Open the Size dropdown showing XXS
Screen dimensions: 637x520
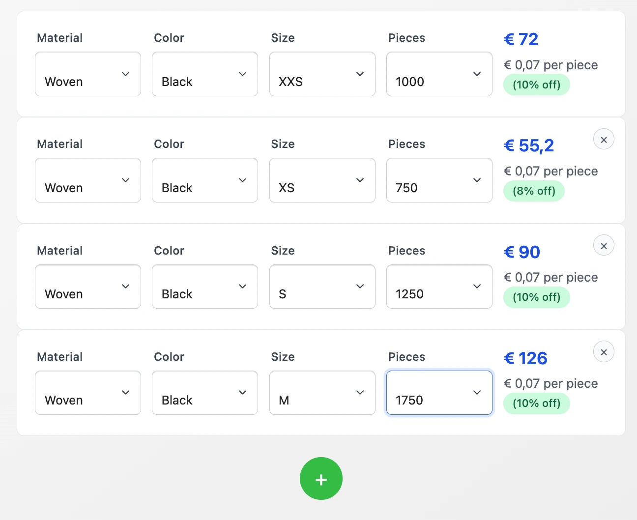coord(322,74)
